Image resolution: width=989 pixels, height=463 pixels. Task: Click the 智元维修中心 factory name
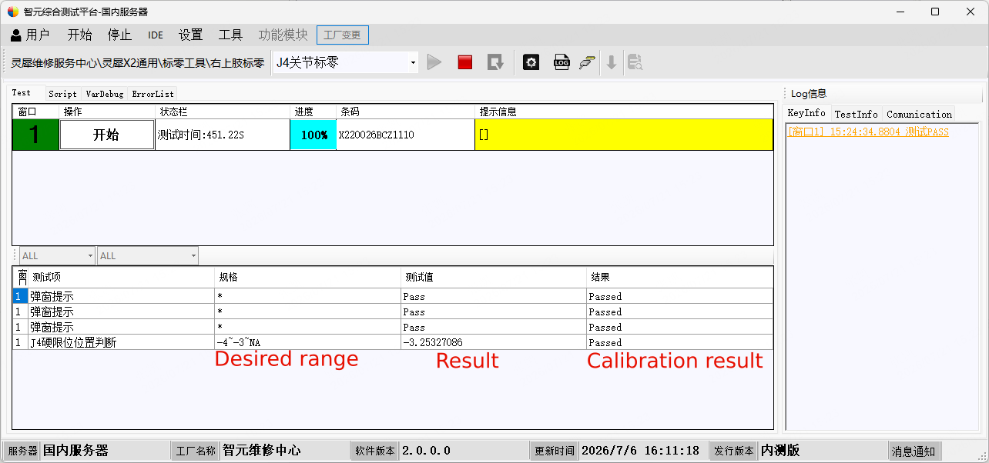(x=261, y=451)
